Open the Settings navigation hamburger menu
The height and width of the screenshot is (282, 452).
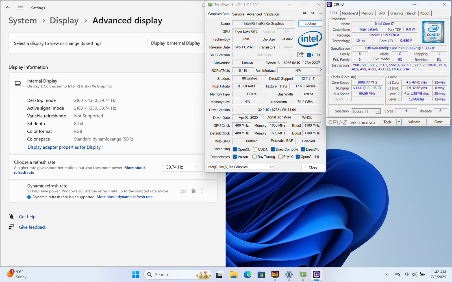pos(20,8)
